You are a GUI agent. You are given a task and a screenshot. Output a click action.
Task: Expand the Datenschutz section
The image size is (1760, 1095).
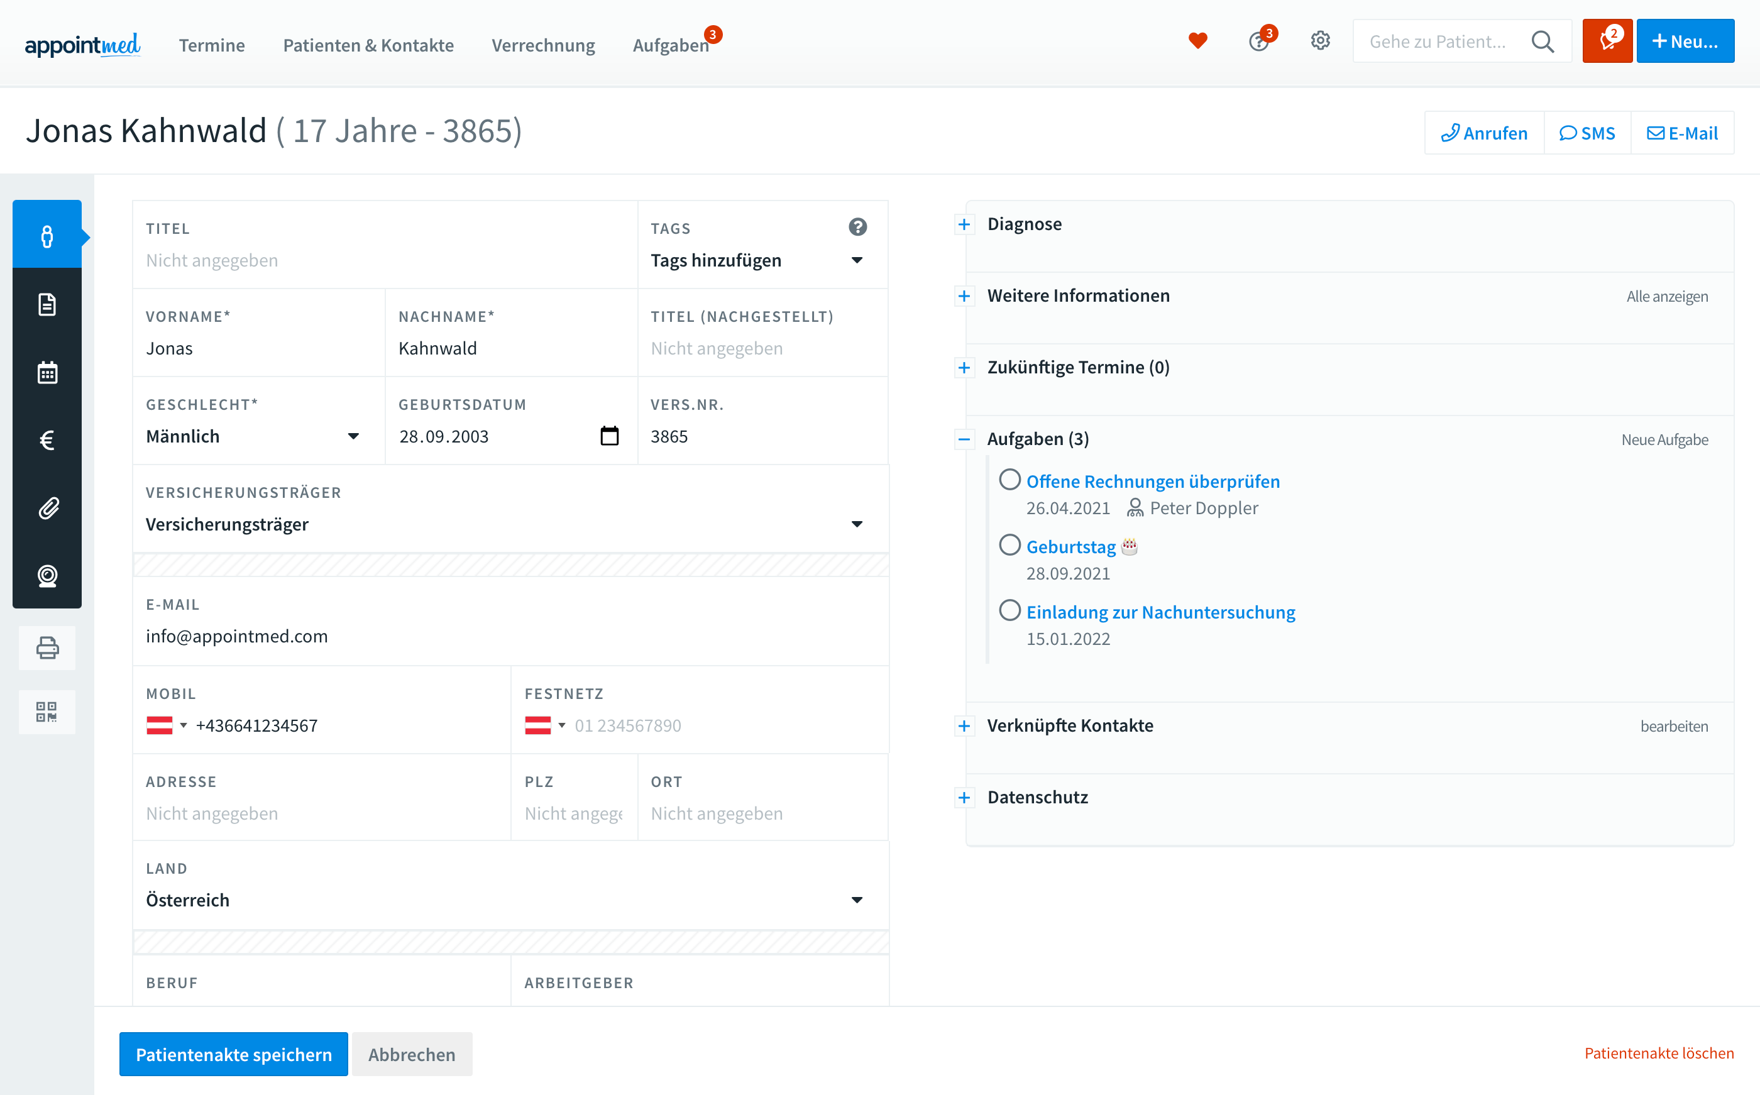pos(964,798)
